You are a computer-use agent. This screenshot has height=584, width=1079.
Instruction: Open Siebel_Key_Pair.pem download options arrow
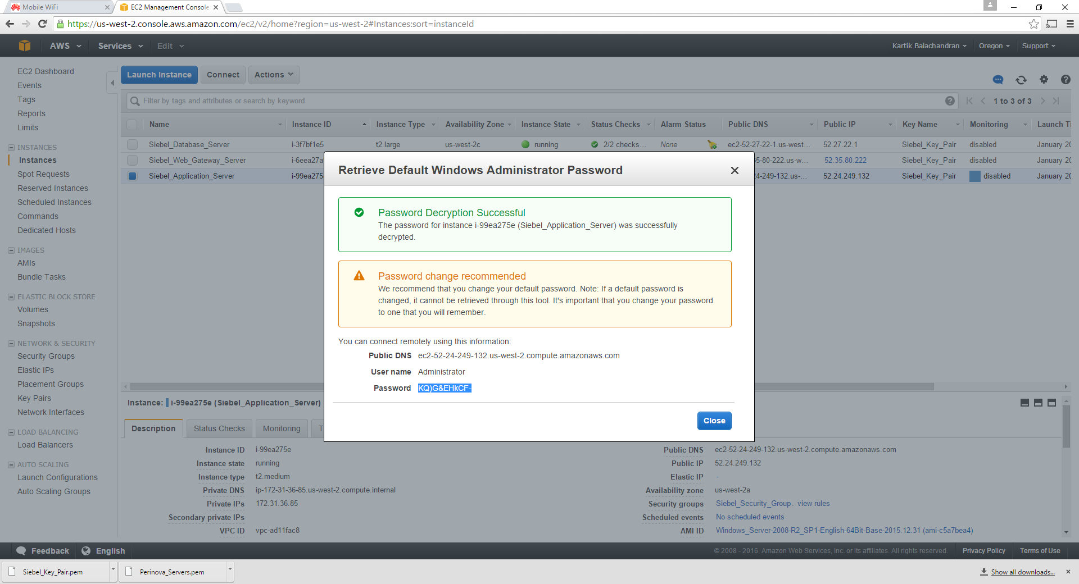(113, 571)
